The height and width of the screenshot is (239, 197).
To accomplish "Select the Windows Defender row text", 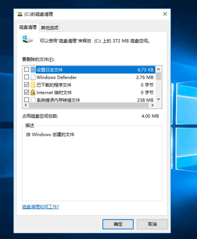I will [x=57, y=77].
